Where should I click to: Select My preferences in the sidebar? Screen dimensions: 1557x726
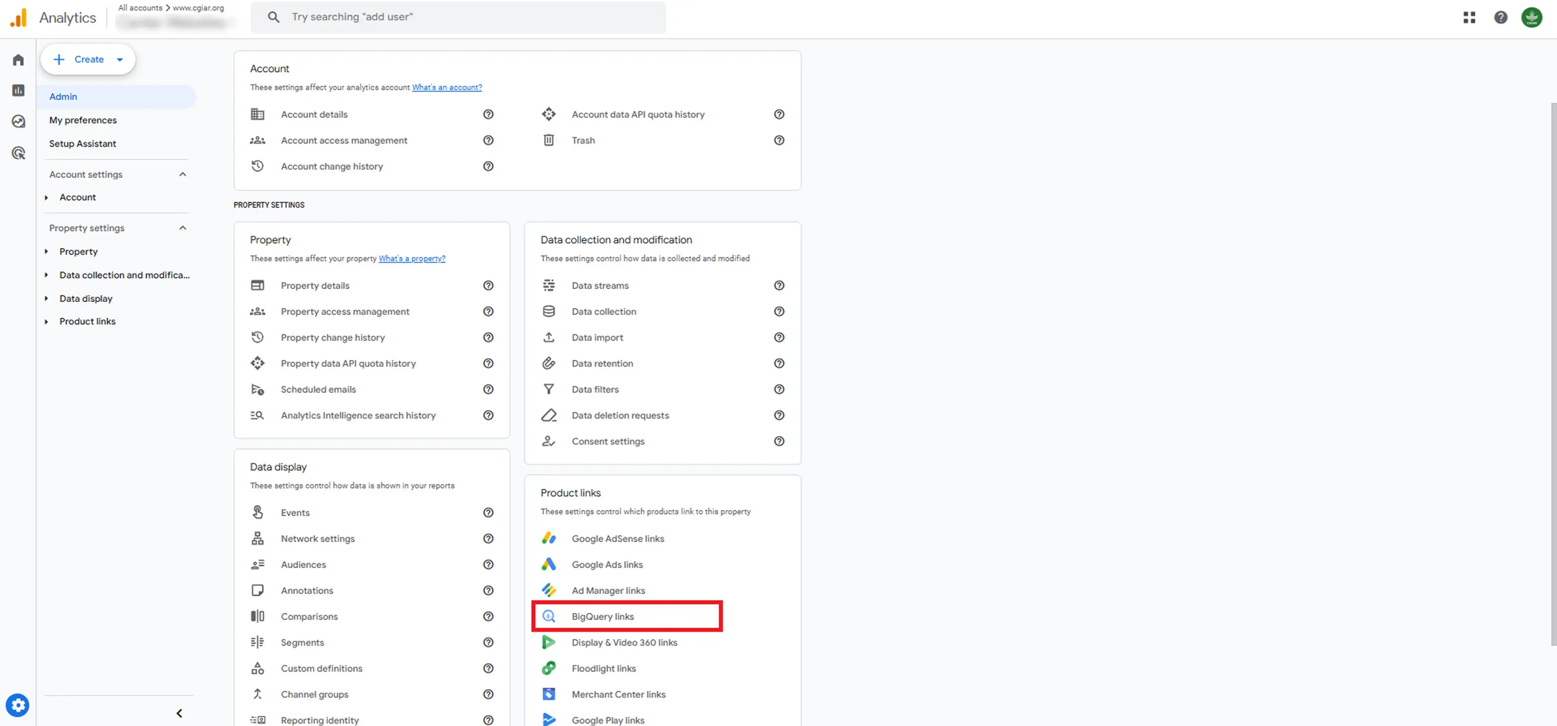[x=83, y=120]
